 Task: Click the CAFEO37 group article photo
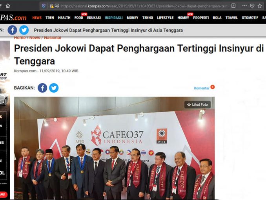point(114,148)
